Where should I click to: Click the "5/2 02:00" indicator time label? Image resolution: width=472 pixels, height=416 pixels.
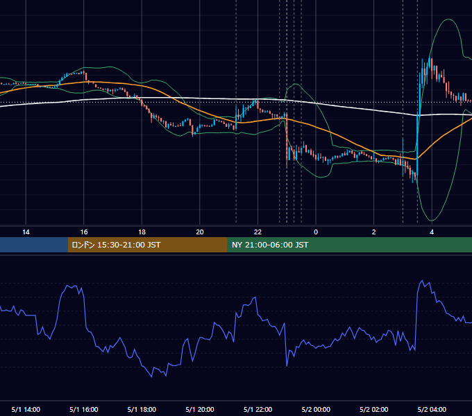pyautogui.click(x=374, y=409)
